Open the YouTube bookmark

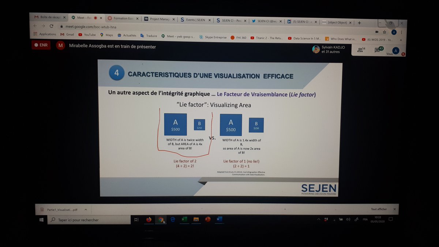pos(87,35)
